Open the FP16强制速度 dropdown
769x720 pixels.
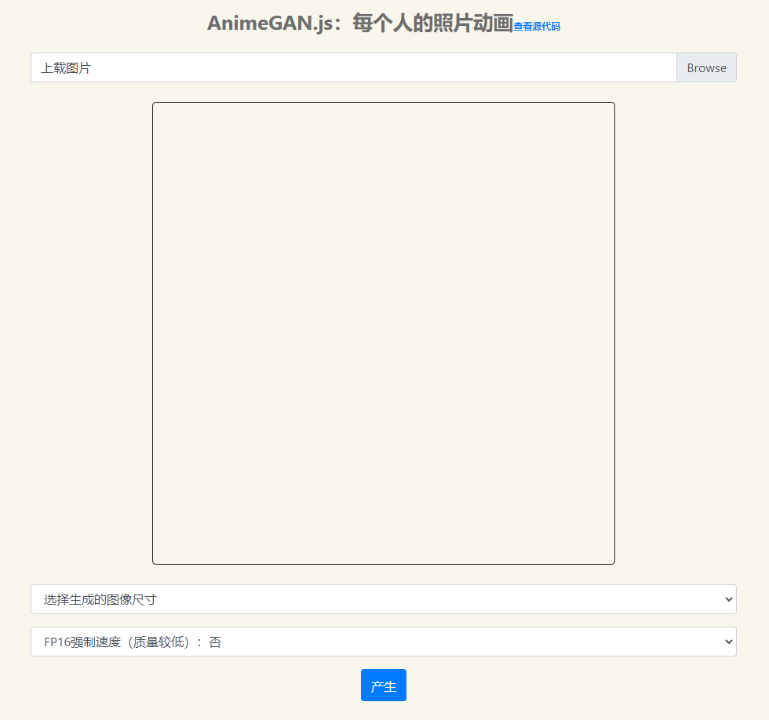pos(384,642)
